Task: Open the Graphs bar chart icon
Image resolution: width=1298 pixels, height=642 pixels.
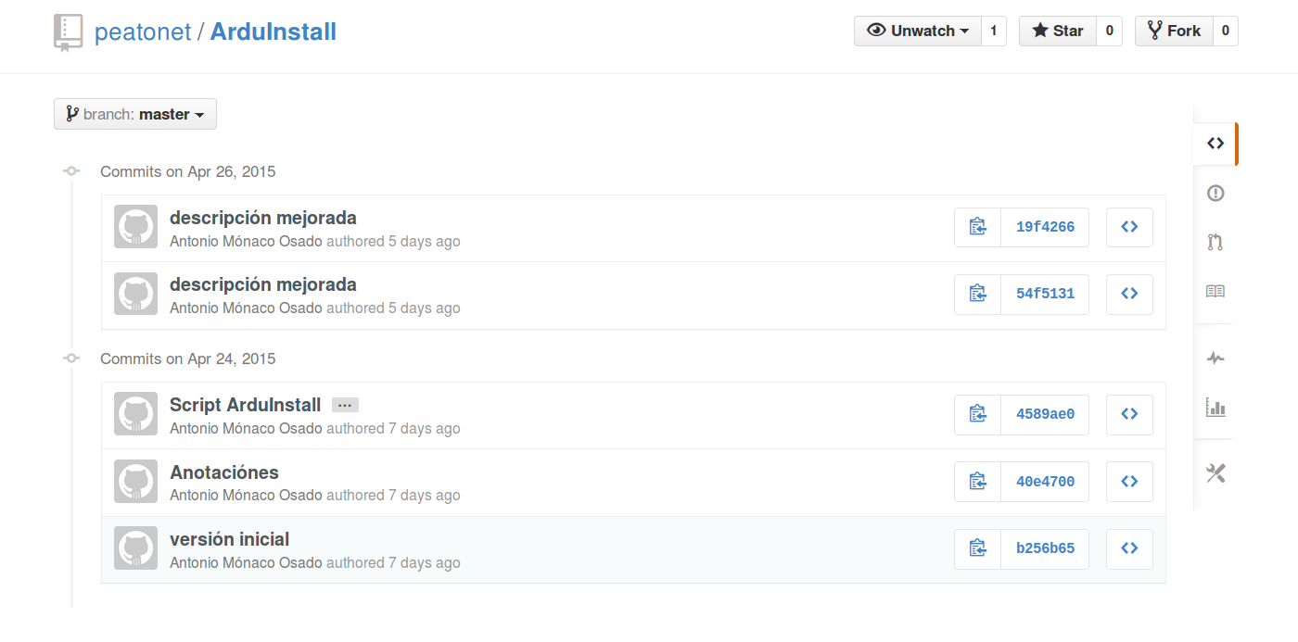Action: coord(1215,407)
